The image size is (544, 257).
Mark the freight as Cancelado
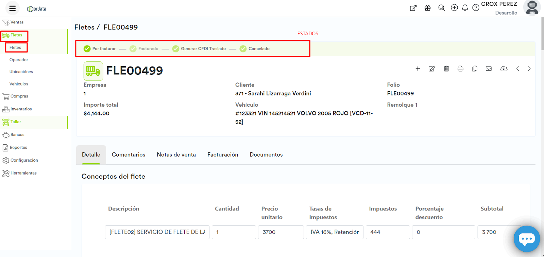click(255, 49)
